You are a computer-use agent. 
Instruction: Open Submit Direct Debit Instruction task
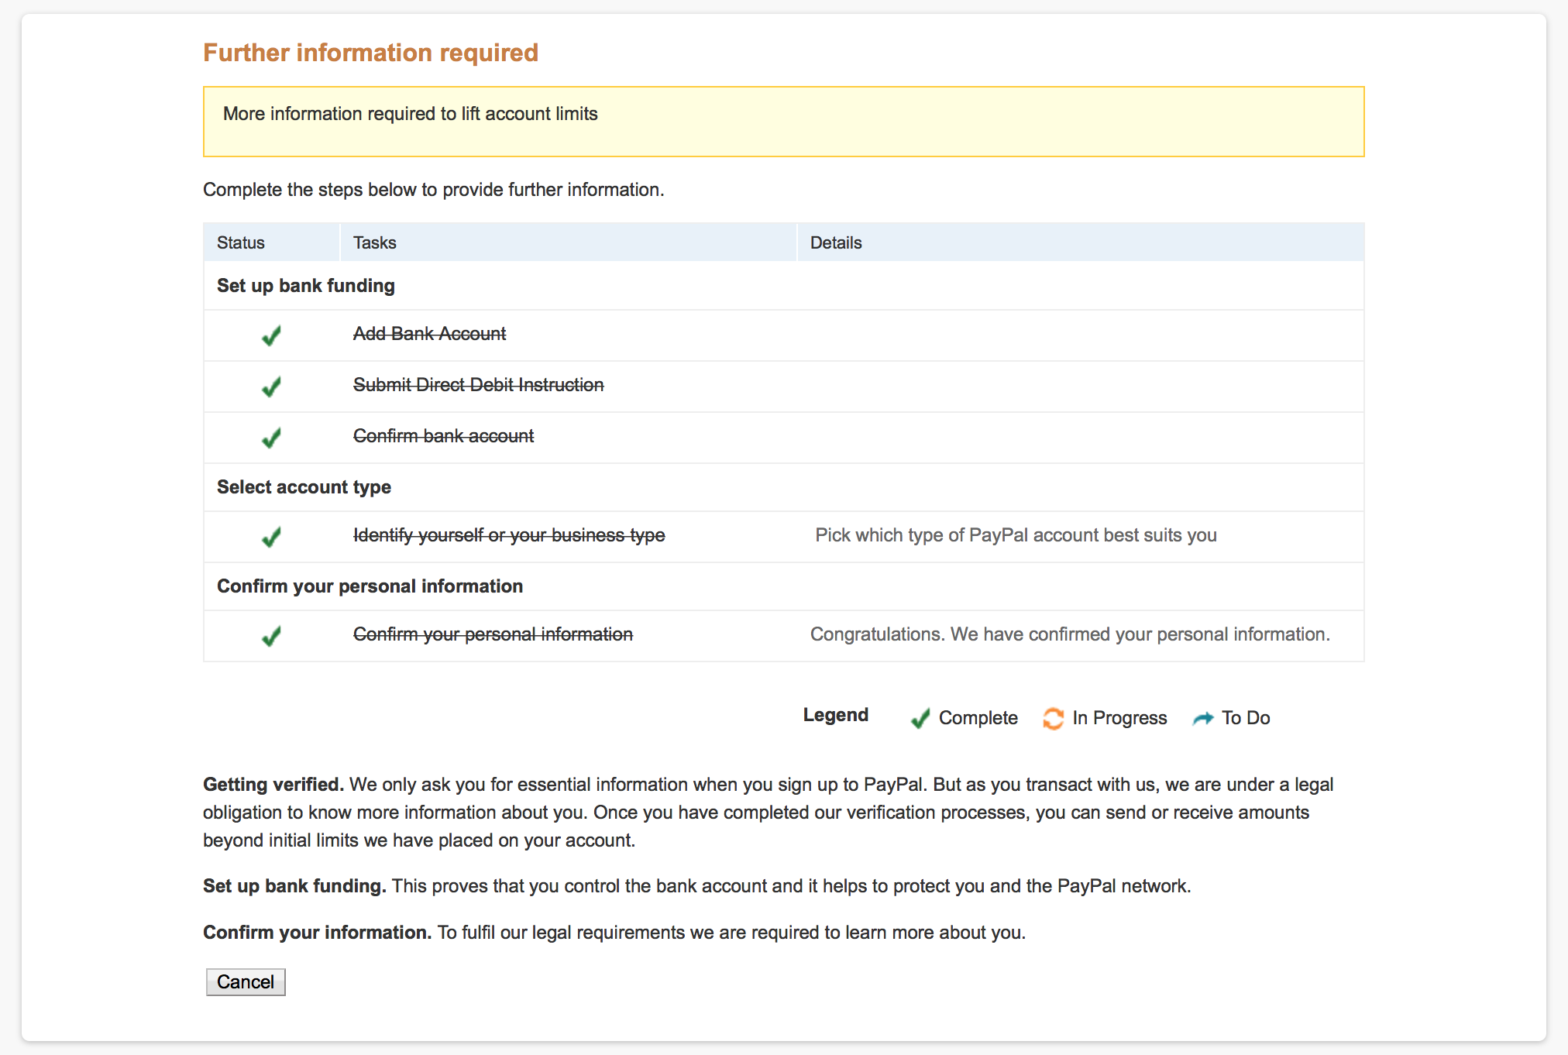click(x=478, y=385)
